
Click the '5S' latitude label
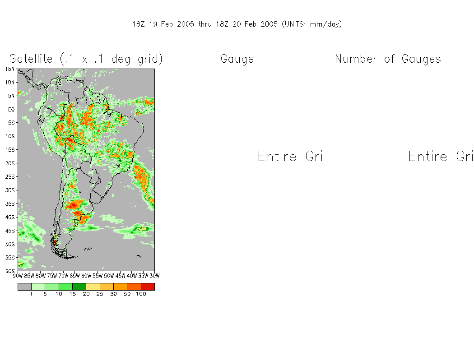point(11,123)
